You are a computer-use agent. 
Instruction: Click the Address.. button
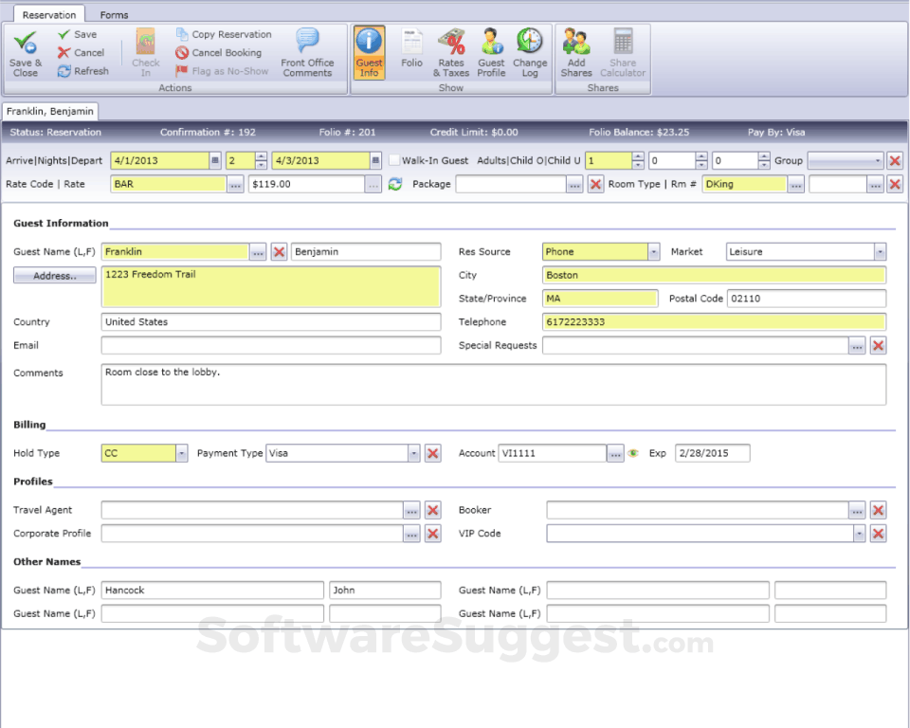54,276
